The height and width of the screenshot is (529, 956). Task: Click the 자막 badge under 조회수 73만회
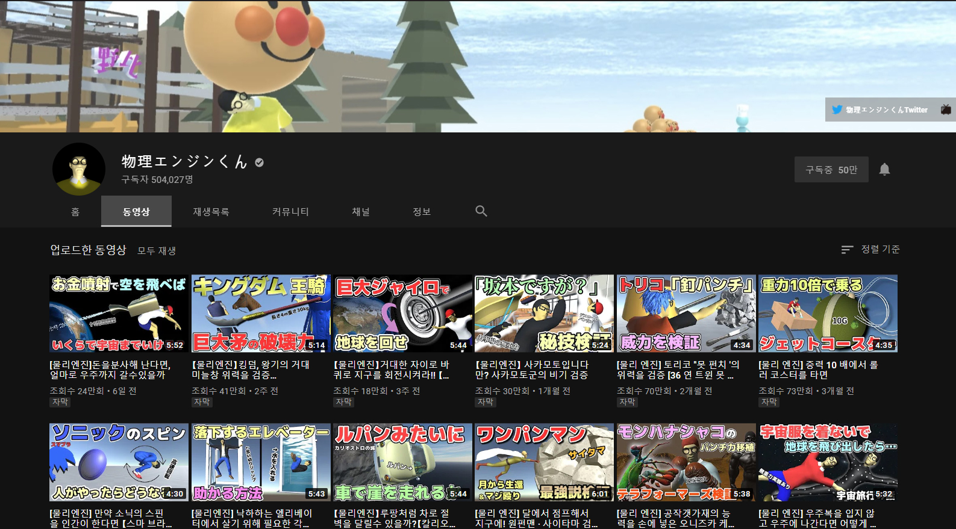[769, 401]
